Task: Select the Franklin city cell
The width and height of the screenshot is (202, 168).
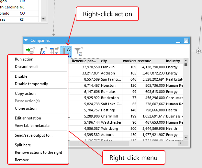Action: 111,67
